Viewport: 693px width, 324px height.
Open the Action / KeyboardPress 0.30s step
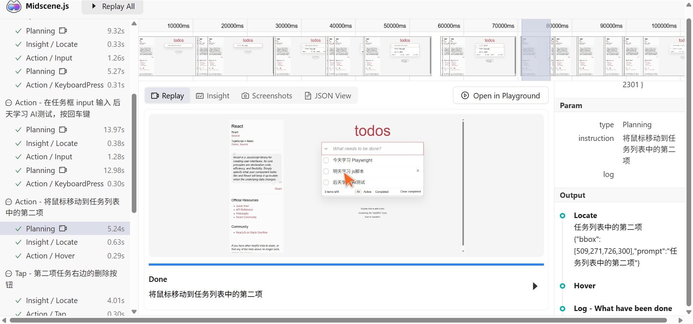click(x=65, y=184)
